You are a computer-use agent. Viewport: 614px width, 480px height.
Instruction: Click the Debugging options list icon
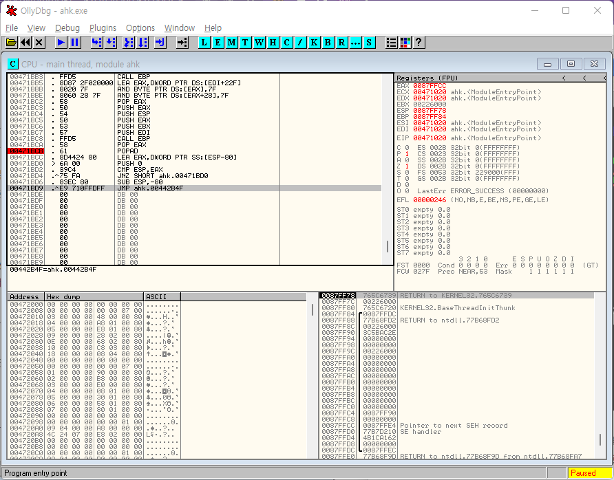tap(391, 42)
